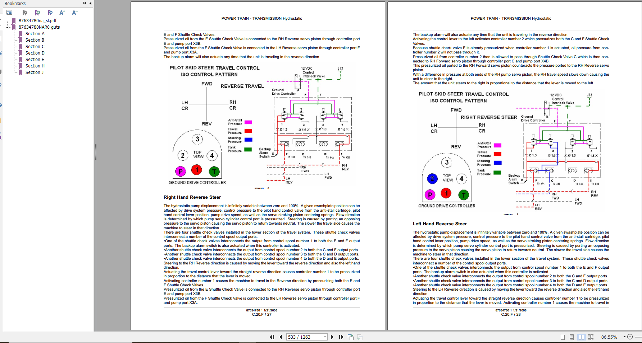Select the 87634780na_sl.pdf bookmark
This screenshot has width=642, height=343.
pyautogui.click(x=37, y=21)
